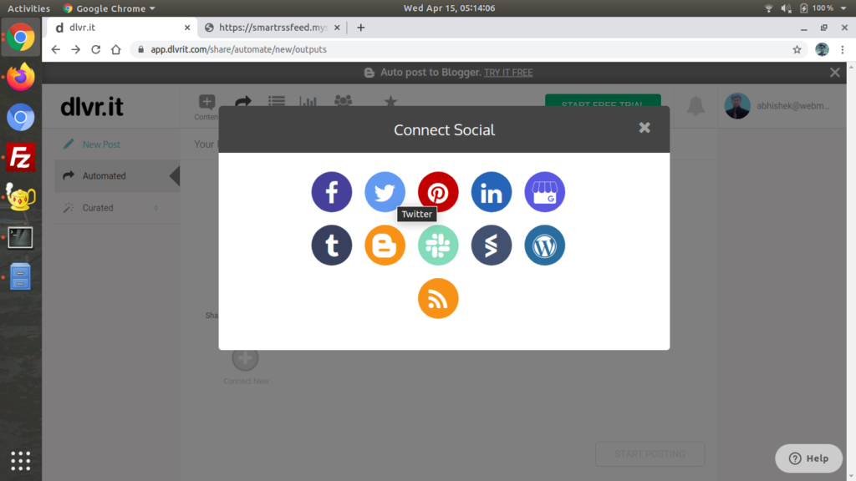The image size is (856, 481).
Task: Bookmark this page with the star
Action: [797, 49]
